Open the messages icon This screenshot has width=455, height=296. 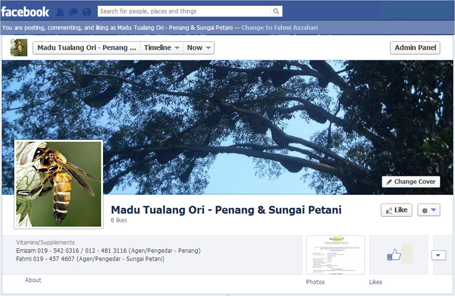pyautogui.click(x=73, y=12)
